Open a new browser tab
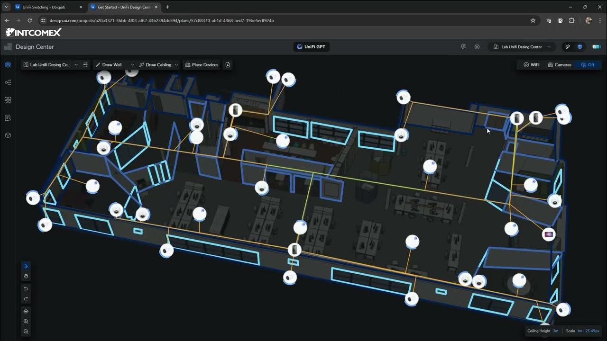This screenshot has width=607, height=341. pyautogui.click(x=167, y=7)
